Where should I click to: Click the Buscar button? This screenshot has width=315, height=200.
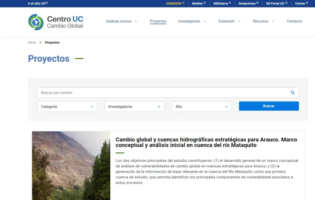pyautogui.click(x=269, y=106)
